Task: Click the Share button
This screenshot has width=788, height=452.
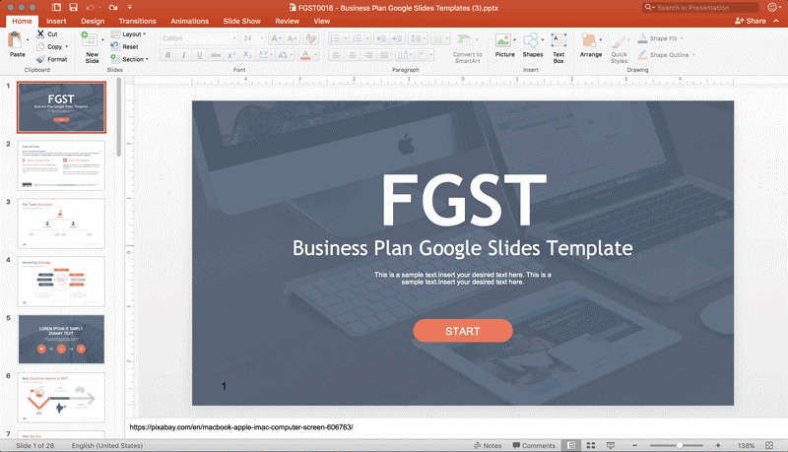Action: (751, 21)
